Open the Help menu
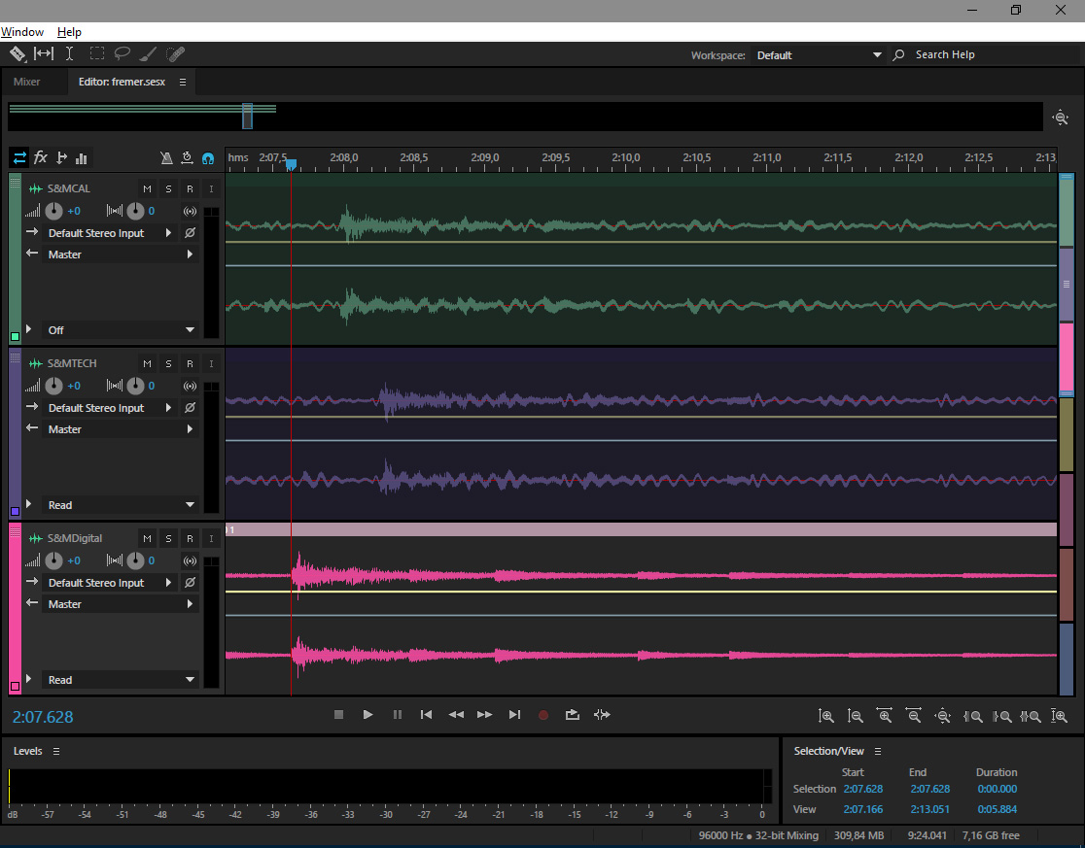This screenshot has width=1085, height=848. (x=69, y=32)
